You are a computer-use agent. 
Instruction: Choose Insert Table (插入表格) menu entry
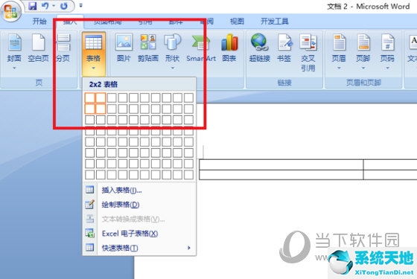[139, 190]
